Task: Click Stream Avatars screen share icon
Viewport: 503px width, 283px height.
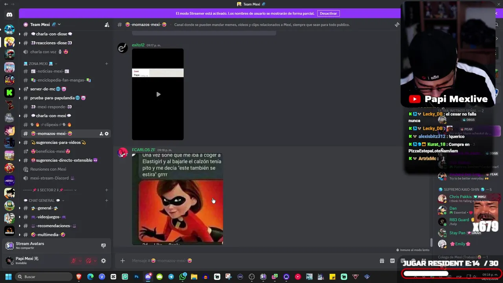Action: (x=103, y=246)
